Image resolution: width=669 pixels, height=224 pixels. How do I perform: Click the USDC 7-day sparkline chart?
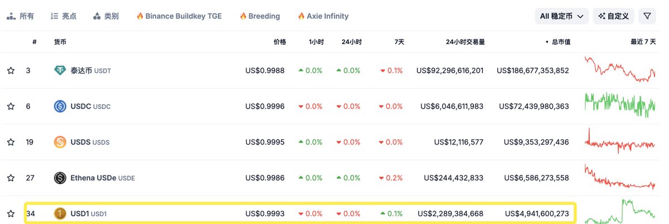click(x=620, y=105)
